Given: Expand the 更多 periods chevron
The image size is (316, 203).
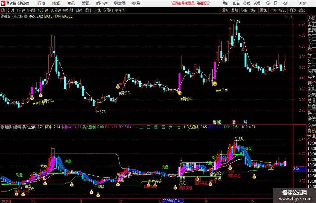Looking at the screenshot, I should (x=120, y=10).
